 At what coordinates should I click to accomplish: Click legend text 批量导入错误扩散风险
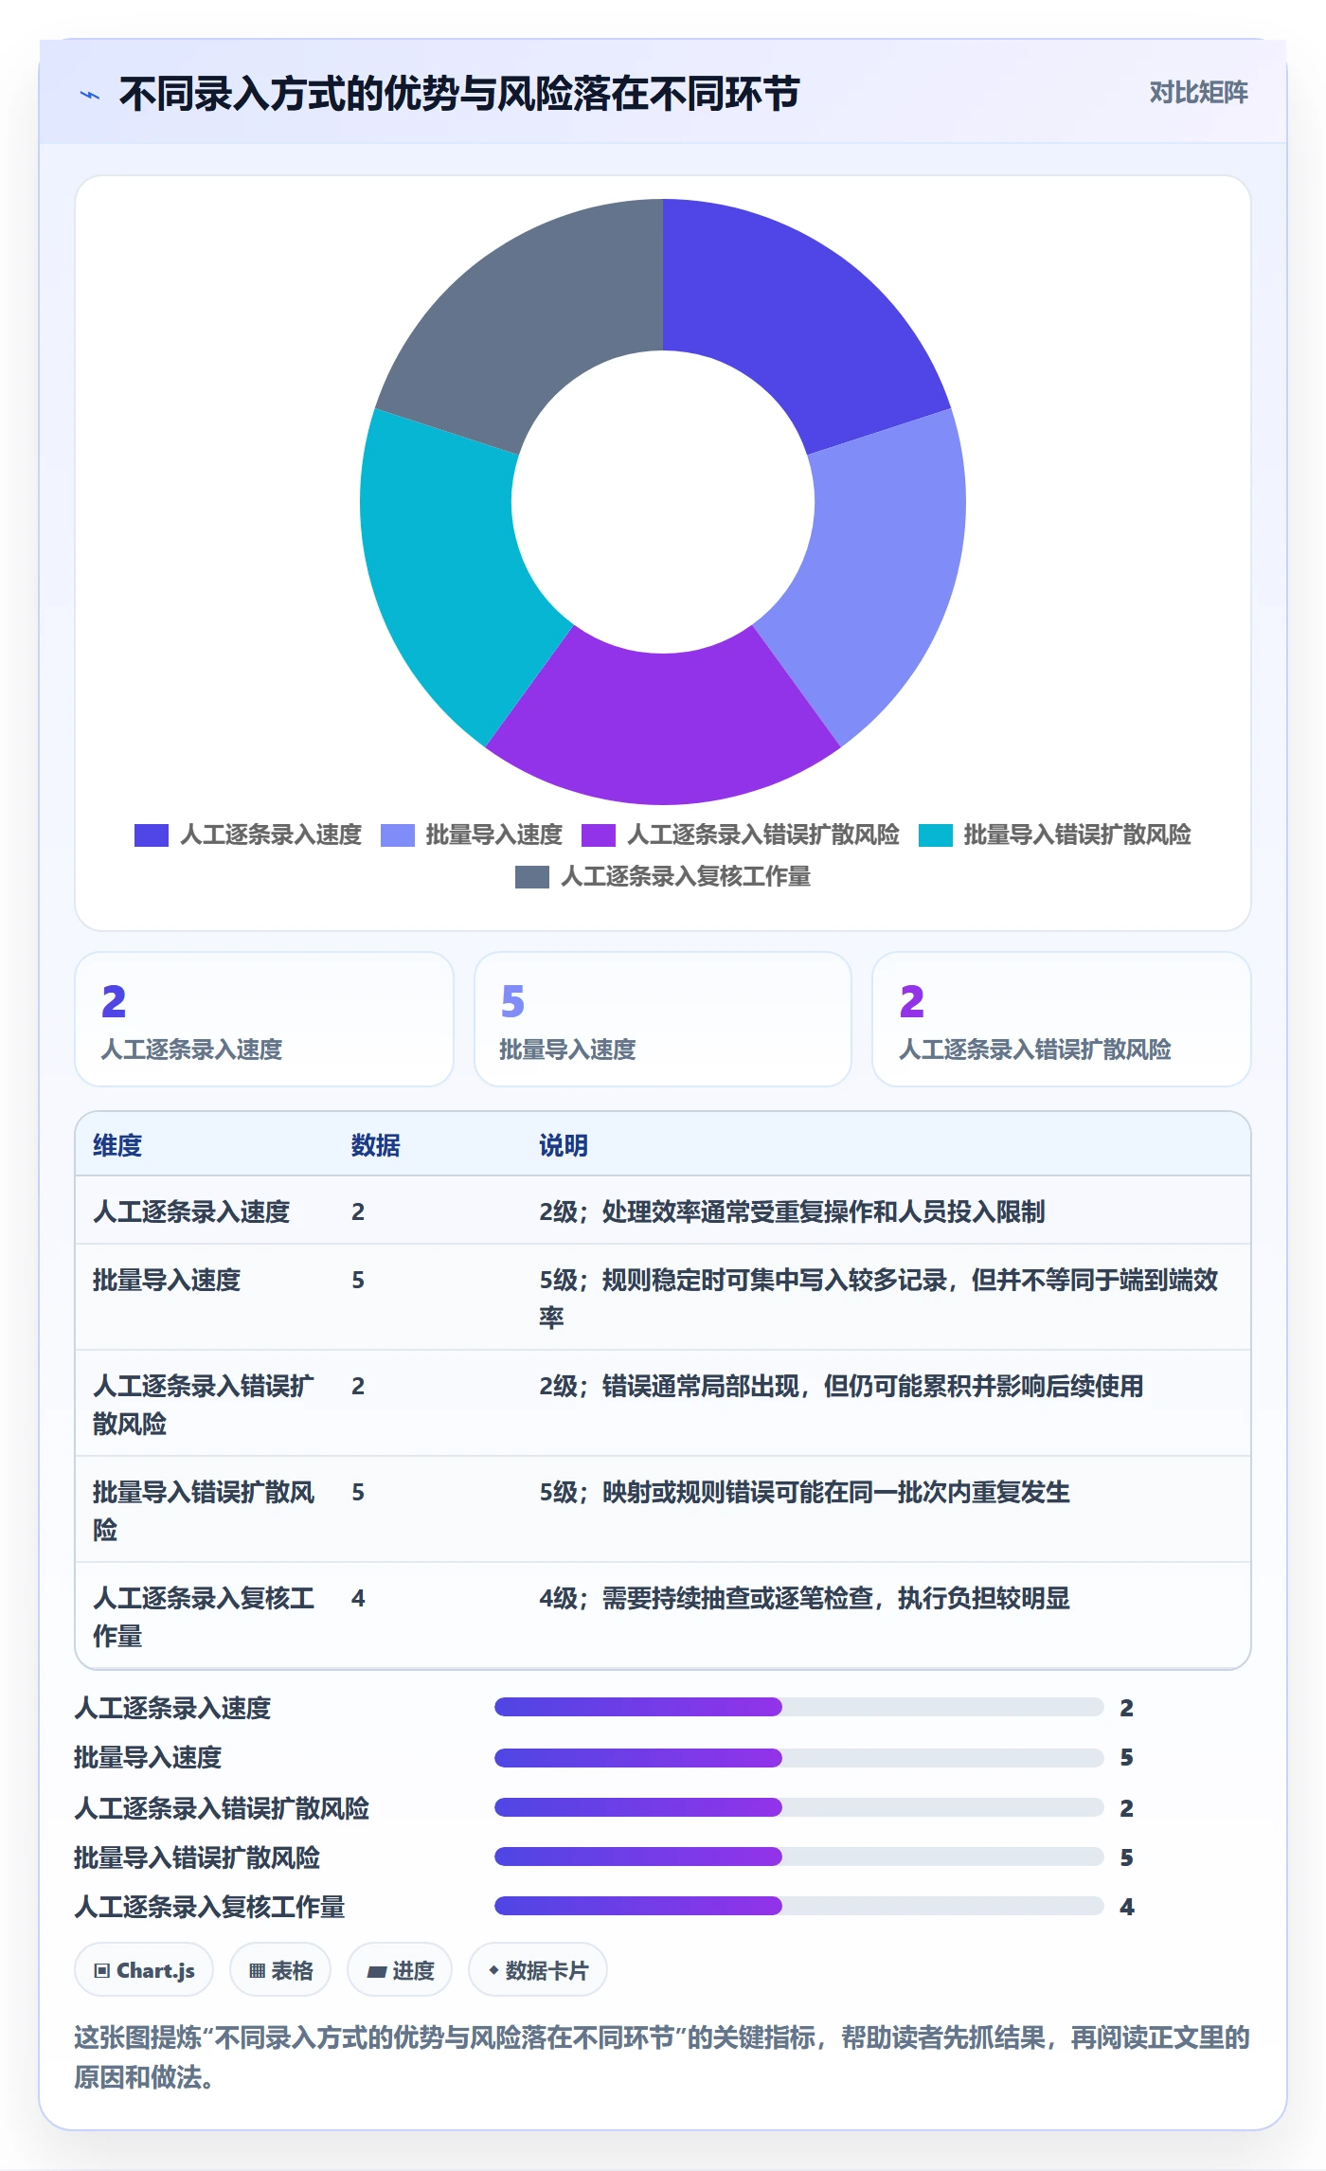[1078, 834]
